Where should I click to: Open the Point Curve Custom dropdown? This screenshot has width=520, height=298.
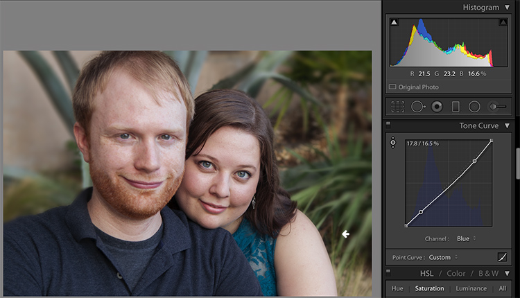(x=443, y=257)
